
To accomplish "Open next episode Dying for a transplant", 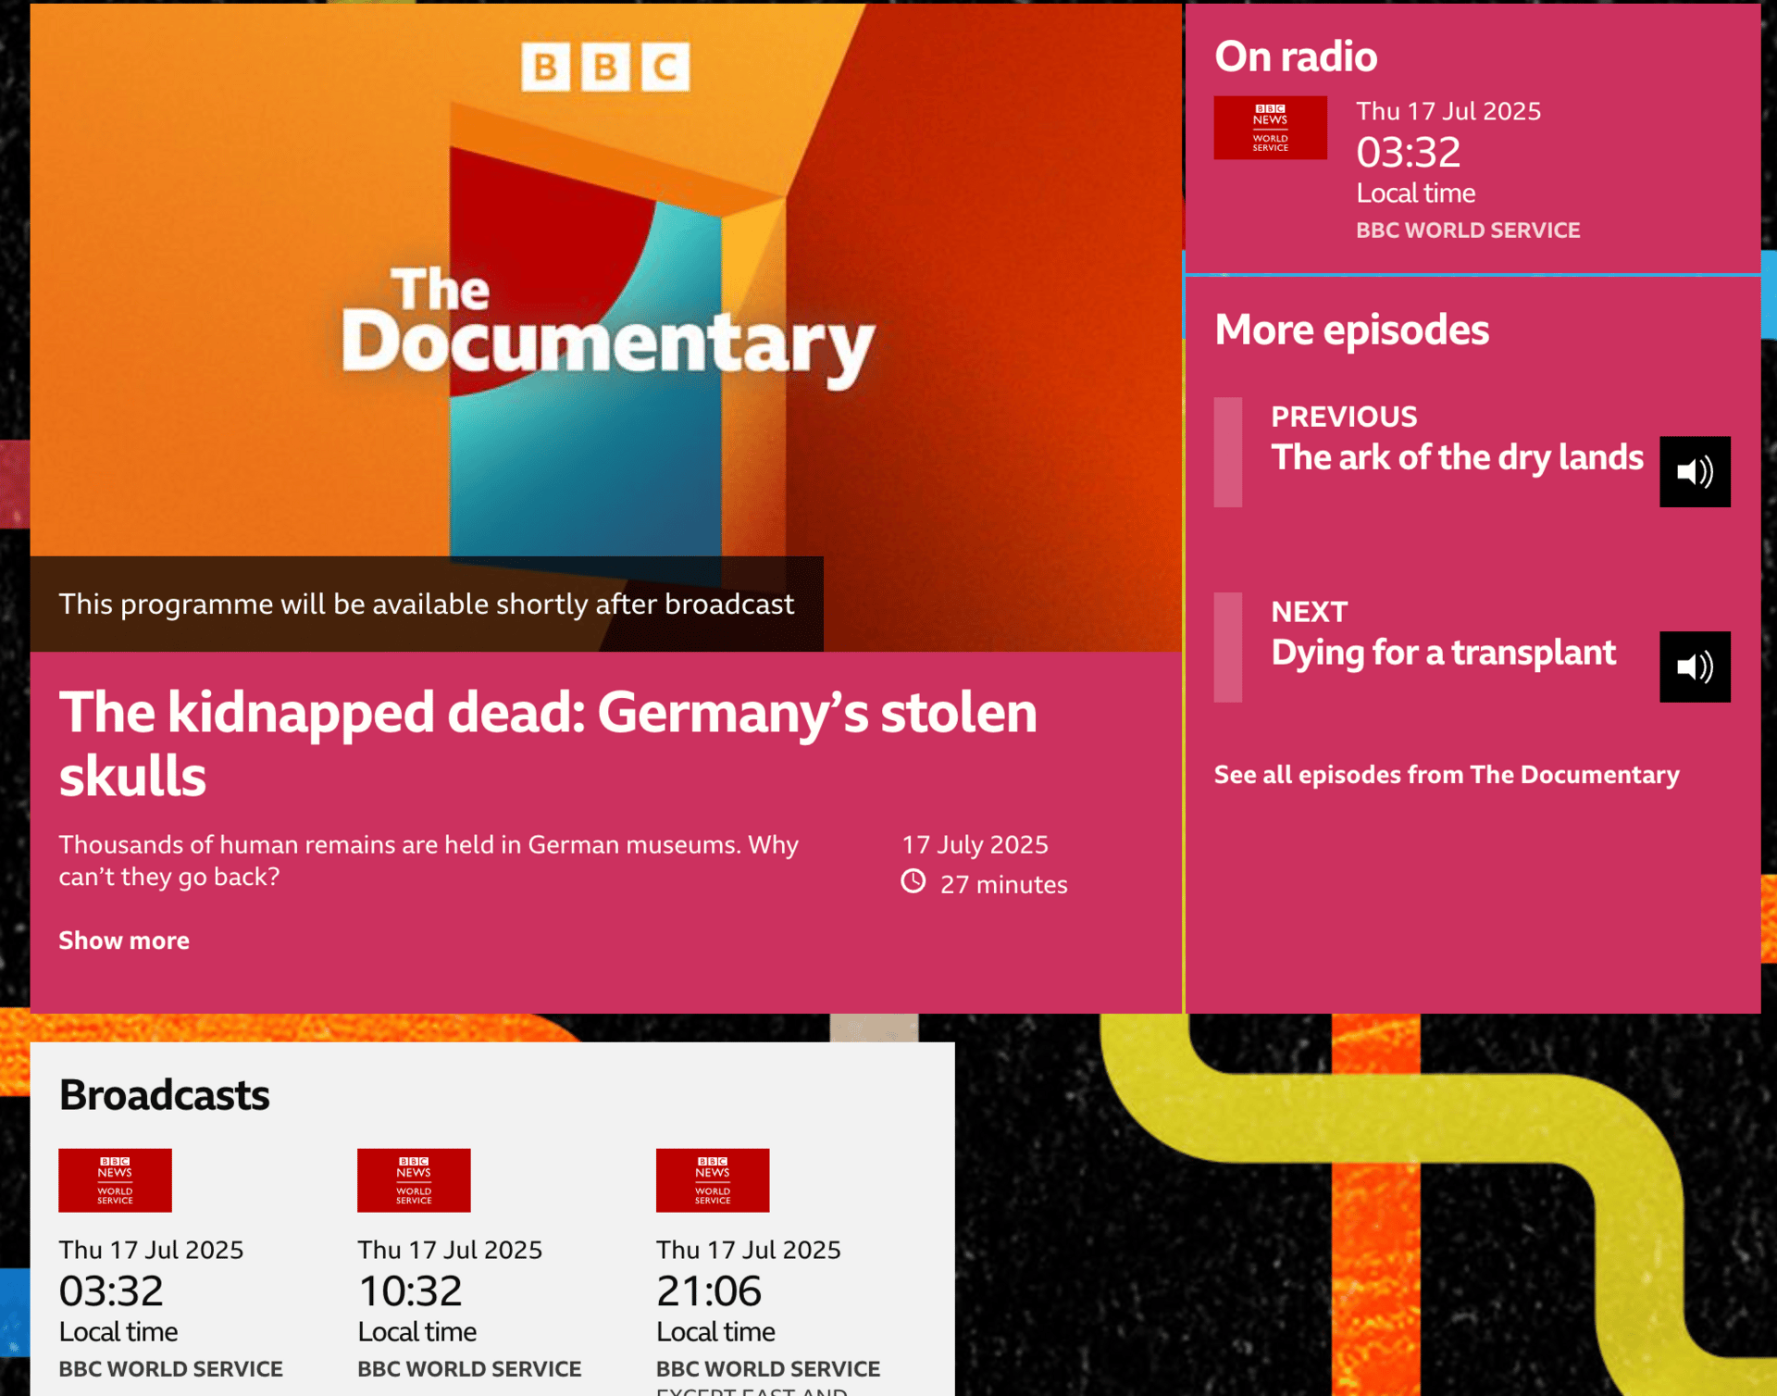I will click(1443, 653).
